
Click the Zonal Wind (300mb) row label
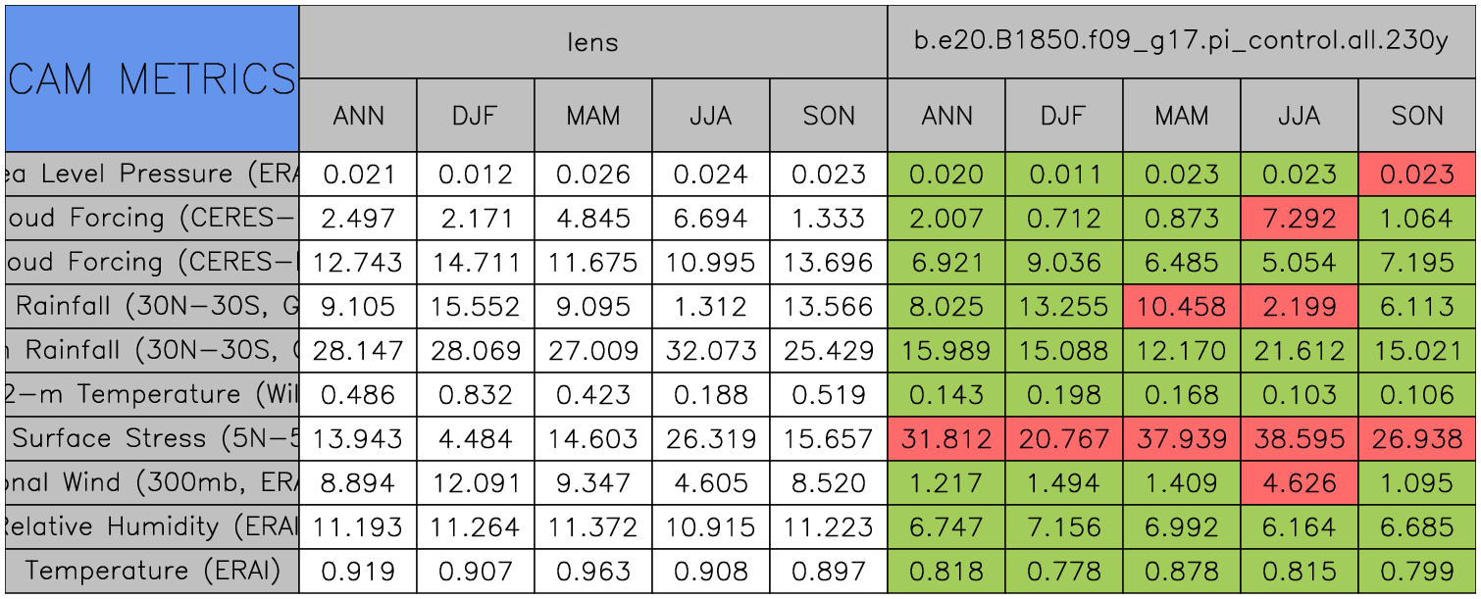coord(152,483)
